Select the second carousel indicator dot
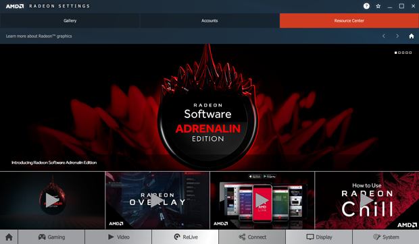 399,53
